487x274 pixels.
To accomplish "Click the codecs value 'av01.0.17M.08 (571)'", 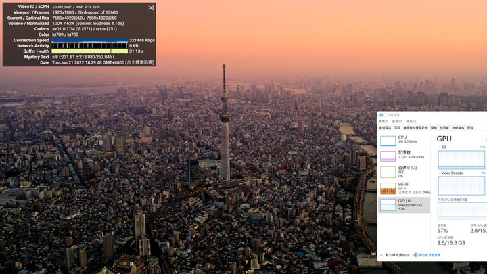I will 73,29.
